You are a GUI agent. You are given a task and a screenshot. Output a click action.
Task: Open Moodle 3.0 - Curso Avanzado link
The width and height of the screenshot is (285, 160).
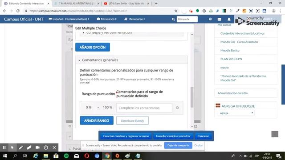click(239, 42)
